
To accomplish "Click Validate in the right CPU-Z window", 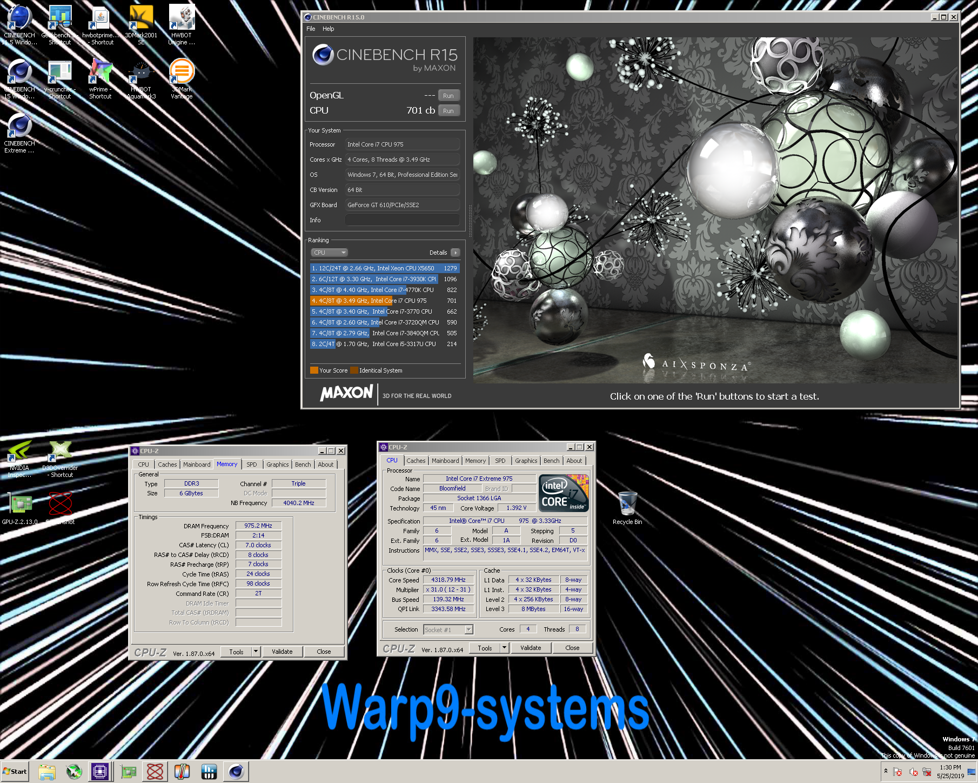I will coord(531,648).
